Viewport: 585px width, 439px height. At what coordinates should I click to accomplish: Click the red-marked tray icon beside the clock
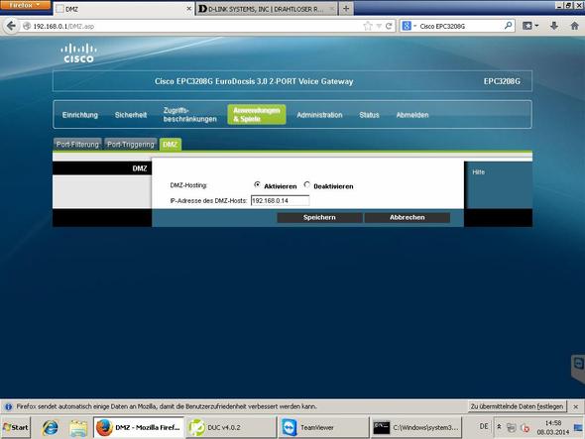(x=526, y=428)
